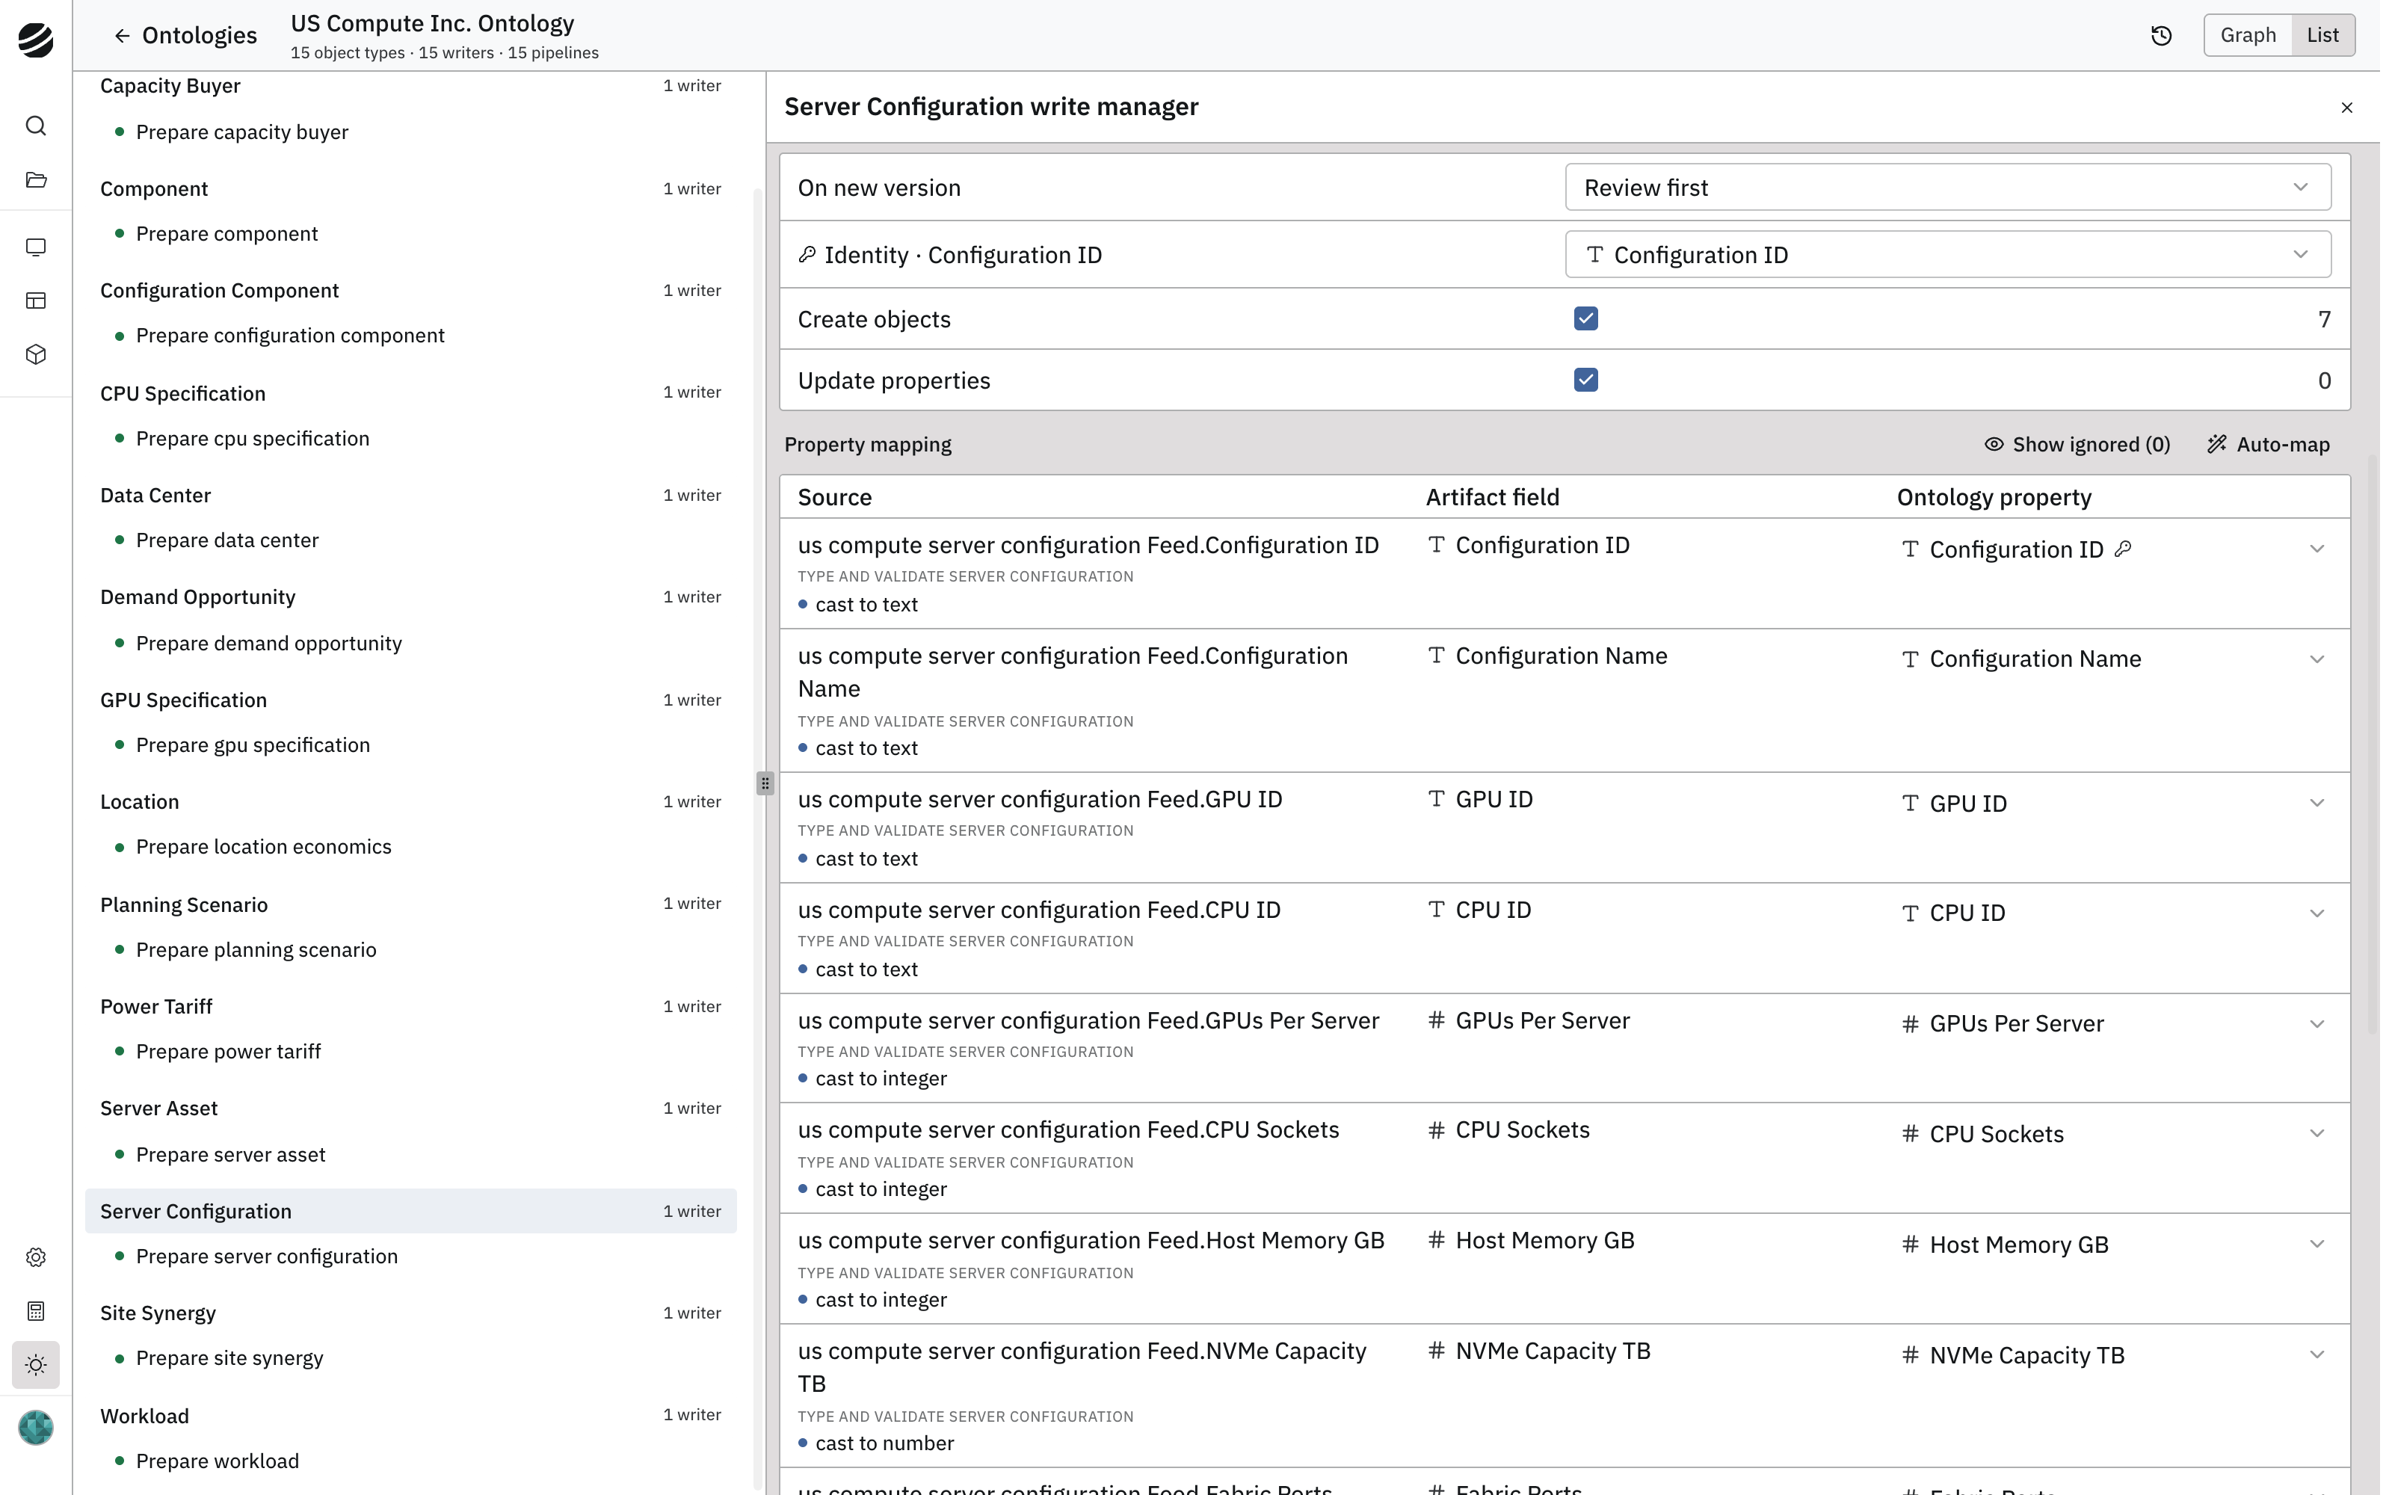Screen dimensions: 2392x1495
Task: Select the Workload object type
Action: point(410,1416)
